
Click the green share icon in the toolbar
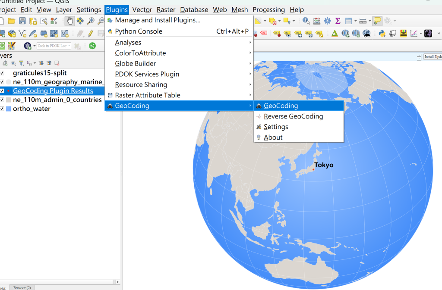(x=92, y=46)
